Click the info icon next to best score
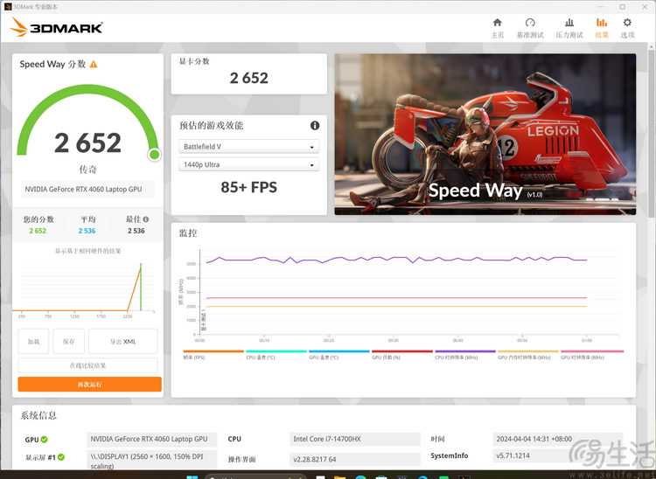Image resolution: width=656 pixels, height=479 pixels. coord(146,219)
